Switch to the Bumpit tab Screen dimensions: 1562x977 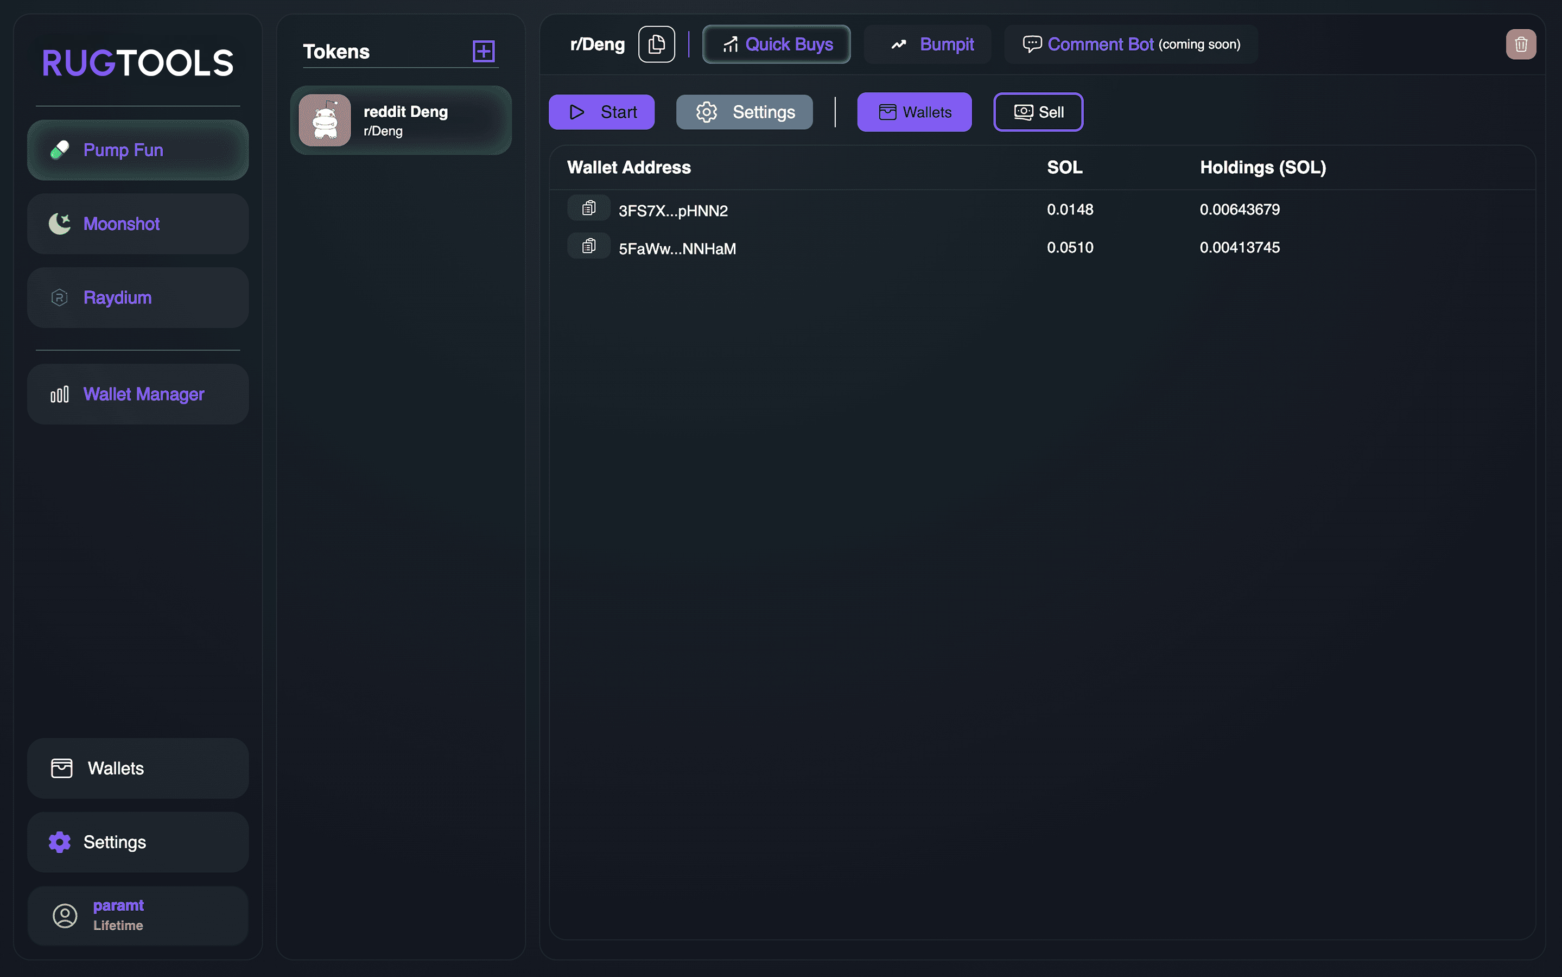pyautogui.click(x=928, y=44)
